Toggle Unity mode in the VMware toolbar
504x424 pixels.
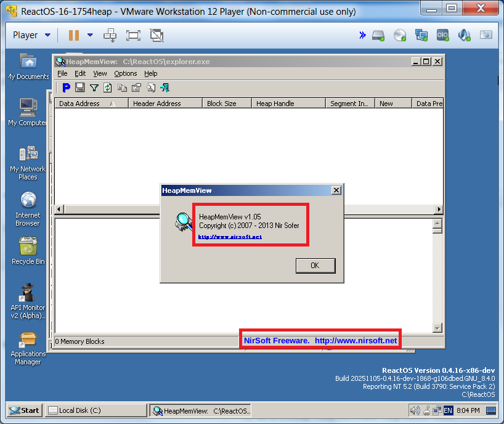(156, 35)
